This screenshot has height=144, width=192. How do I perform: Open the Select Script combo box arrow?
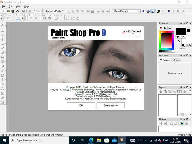[x=139, y=11]
